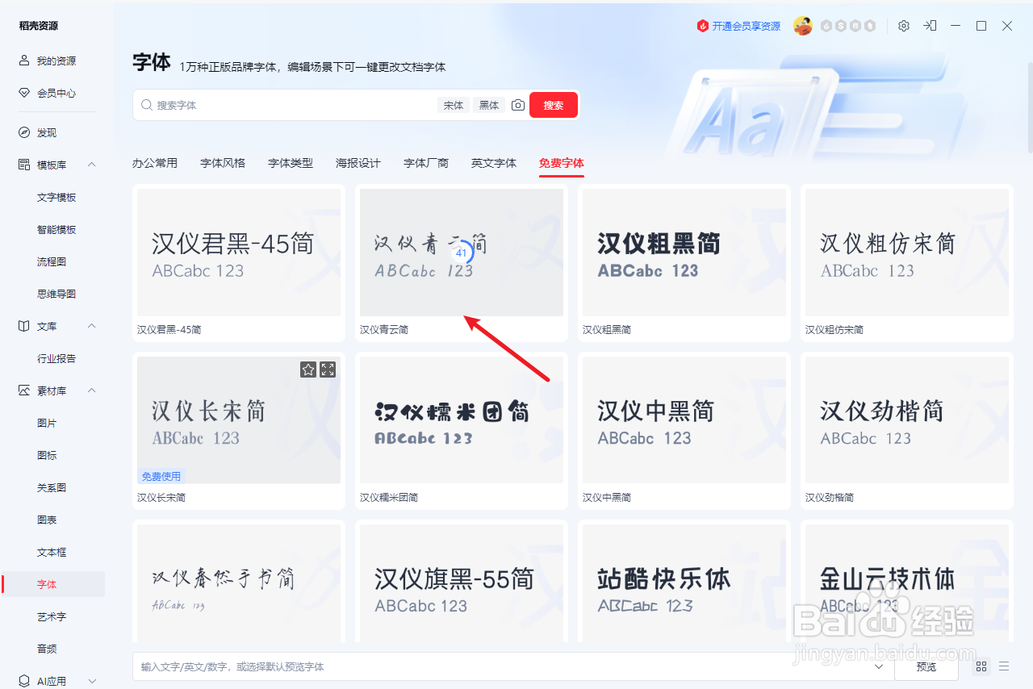Open settings with the gear icon
Image resolution: width=1033 pixels, height=689 pixels.
point(904,26)
